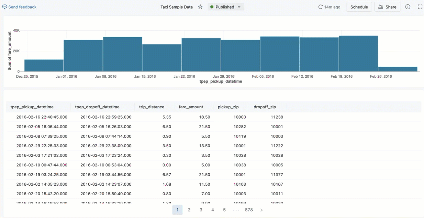Click the Feb 19, 2016 histogram bar
Screen dimensions: 424x218
point(358,53)
